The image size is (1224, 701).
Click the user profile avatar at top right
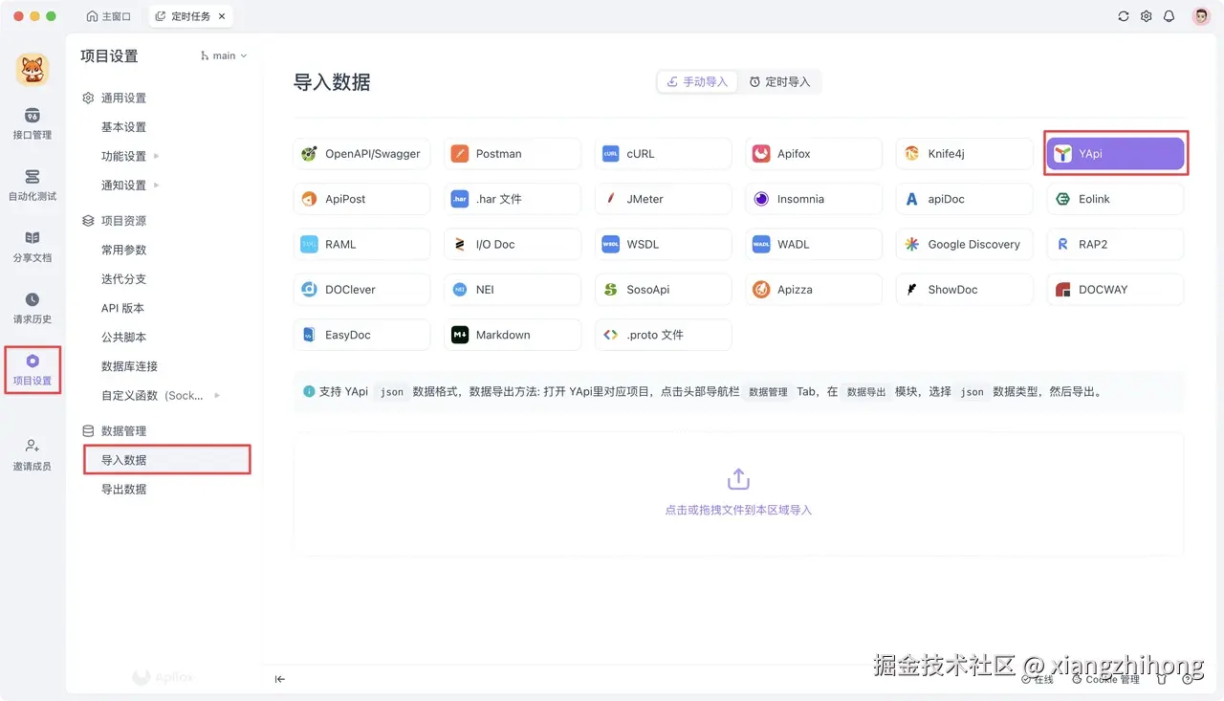pyautogui.click(x=1201, y=16)
